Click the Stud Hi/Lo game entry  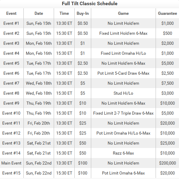123,93
